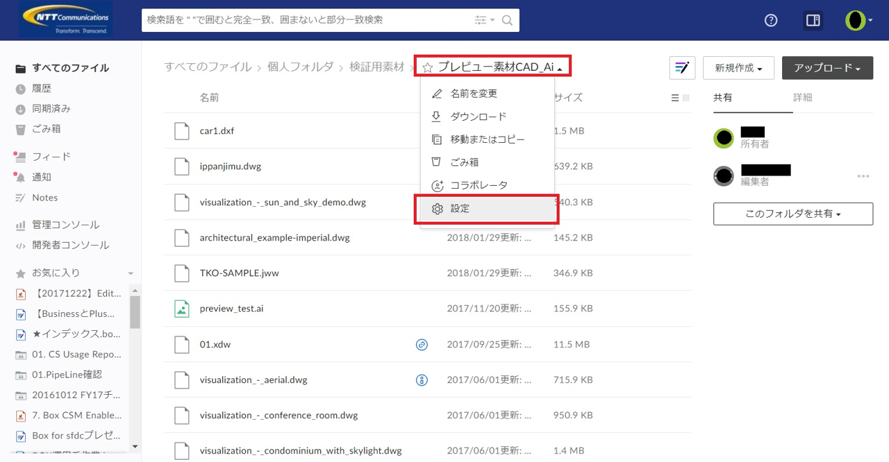Open search filter options dropdown
This screenshot has width=889, height=462.
[x=484, y=20]
